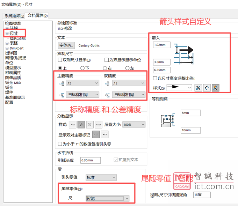This screenshot has height=206, width=238.
Task: Pick the diagonal slash fraction style
Action: (90, 125)
